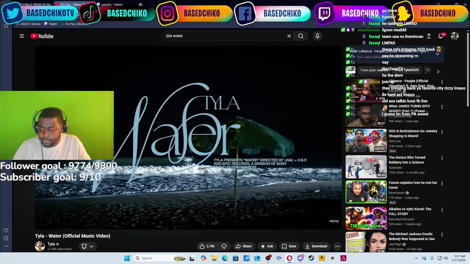Open OBS Studio from the taskbar
The height and width of the screenshot is (264, 470).
(x=268, y=258)
